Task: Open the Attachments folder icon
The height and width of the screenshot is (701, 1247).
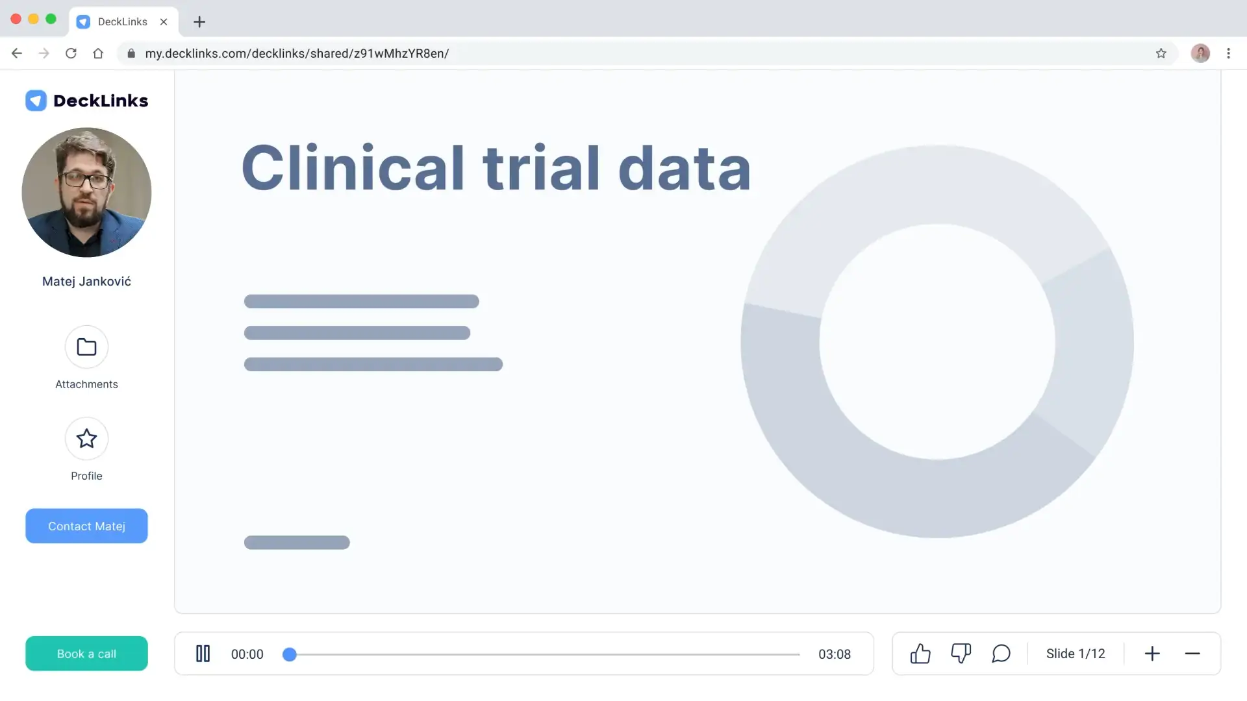Action: pyautogui.click(x=86, y=347)
